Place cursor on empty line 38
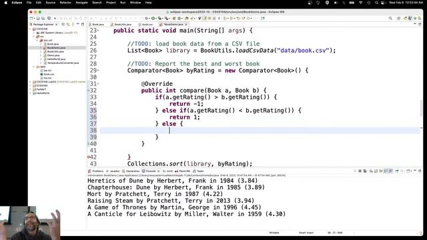This screenshot has width=427, height=240. point(260,131)
